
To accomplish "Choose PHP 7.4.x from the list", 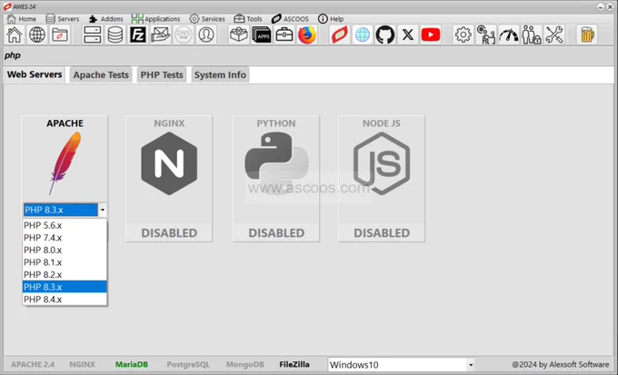I will click(x=65, y=238).
